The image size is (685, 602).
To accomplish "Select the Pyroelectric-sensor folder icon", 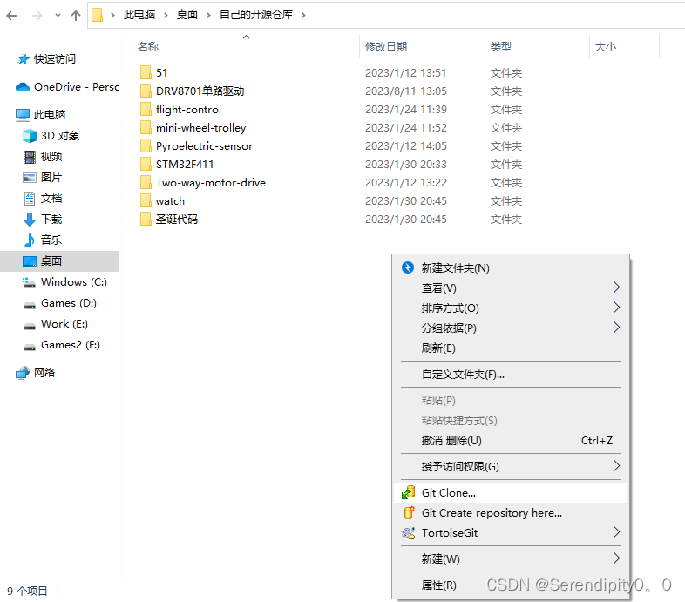I will [x=146, y=145].
